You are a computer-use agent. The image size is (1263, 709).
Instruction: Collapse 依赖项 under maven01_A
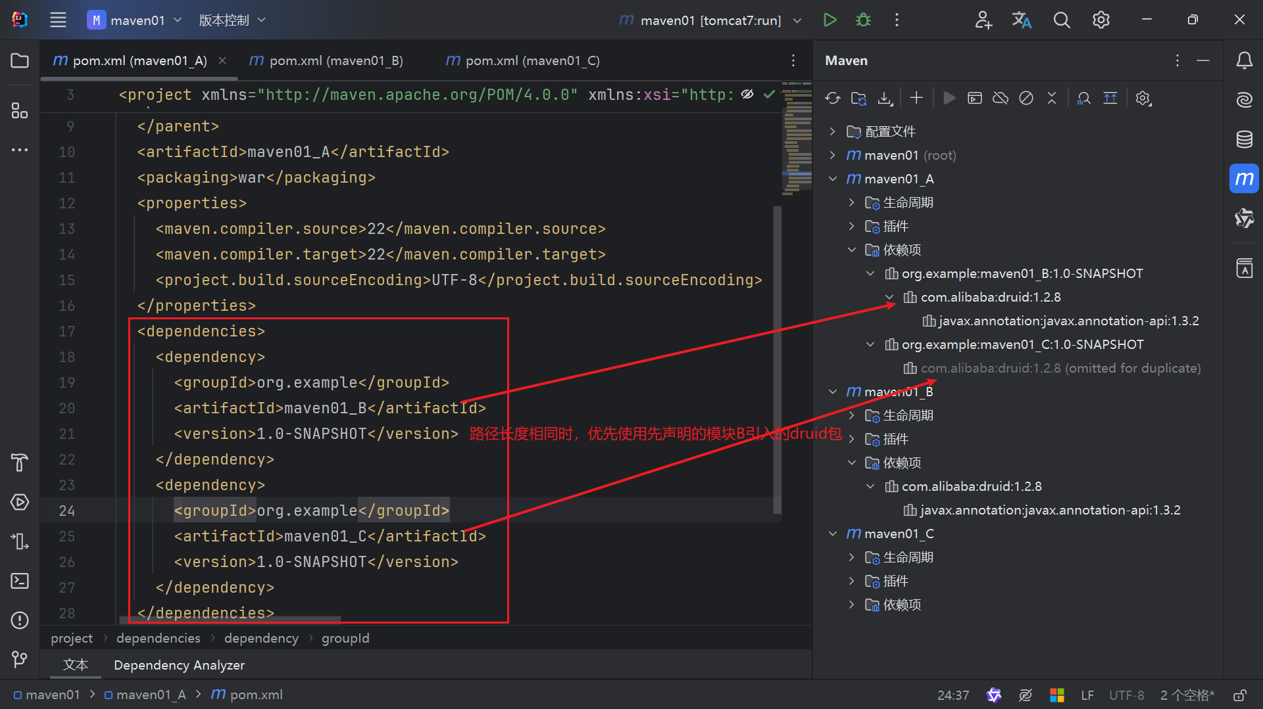(851, 250)
